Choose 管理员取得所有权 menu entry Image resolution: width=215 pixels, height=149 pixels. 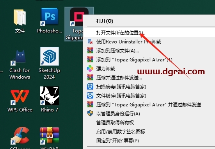[x=149, y=123]
